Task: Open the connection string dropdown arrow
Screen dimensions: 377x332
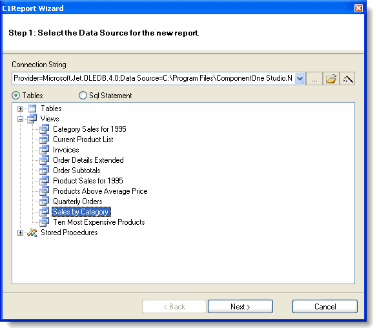Action: tap(300, 79)
